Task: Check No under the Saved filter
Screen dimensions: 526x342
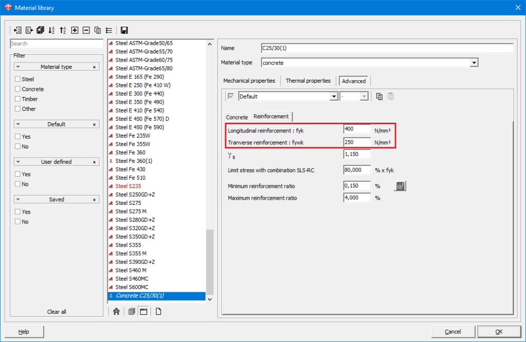Action: (x=18, y=222)
